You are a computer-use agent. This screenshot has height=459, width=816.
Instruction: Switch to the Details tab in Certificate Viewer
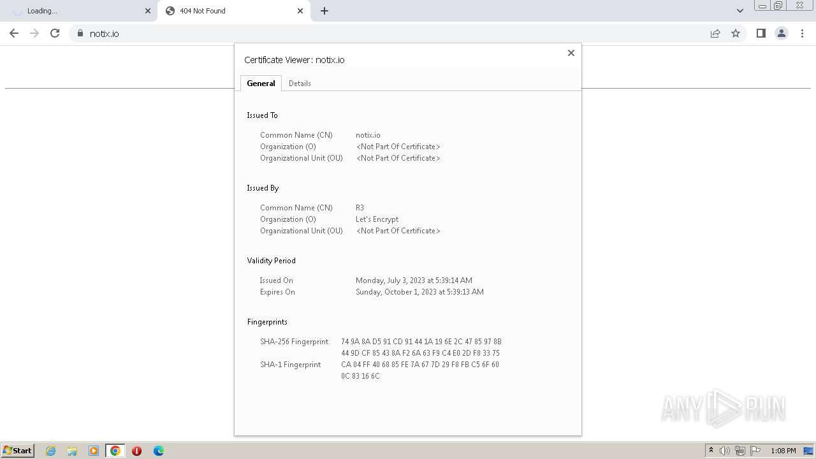click(x=300, y=84)
